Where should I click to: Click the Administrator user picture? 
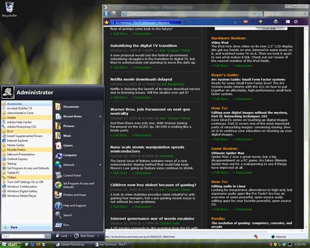pyautogui.click(x=8, y=92)
